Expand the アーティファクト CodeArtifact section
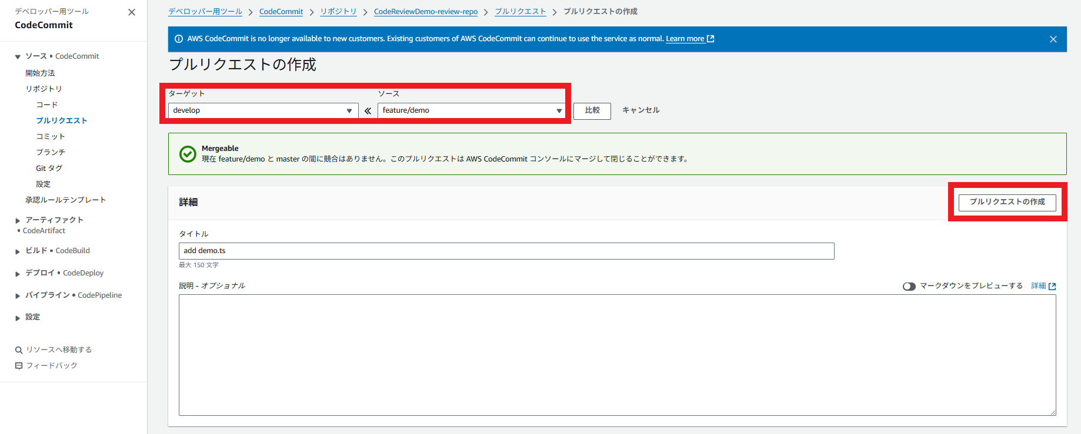 pyautogui.click(x=18, y=221)
